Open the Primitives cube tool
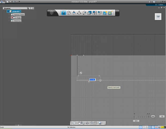Screen dimensions: 166x129 (x=69, y=13)
